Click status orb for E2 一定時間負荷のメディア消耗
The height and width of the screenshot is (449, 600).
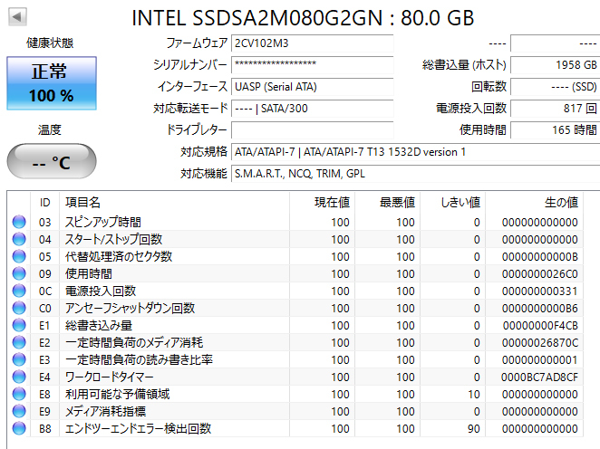[19, 342]
